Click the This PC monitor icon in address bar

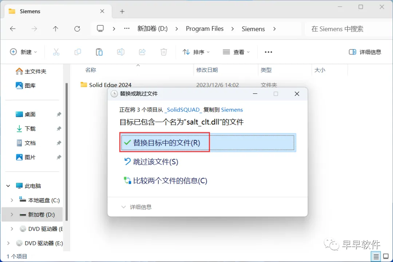pos(100,29)
